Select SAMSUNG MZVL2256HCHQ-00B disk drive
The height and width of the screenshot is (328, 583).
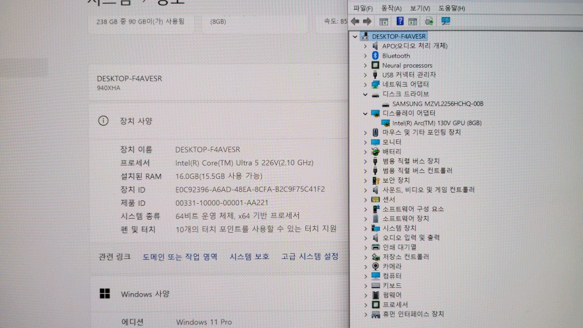(438, 104)
